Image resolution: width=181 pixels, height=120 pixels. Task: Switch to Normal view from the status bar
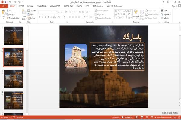pos(137,117)
